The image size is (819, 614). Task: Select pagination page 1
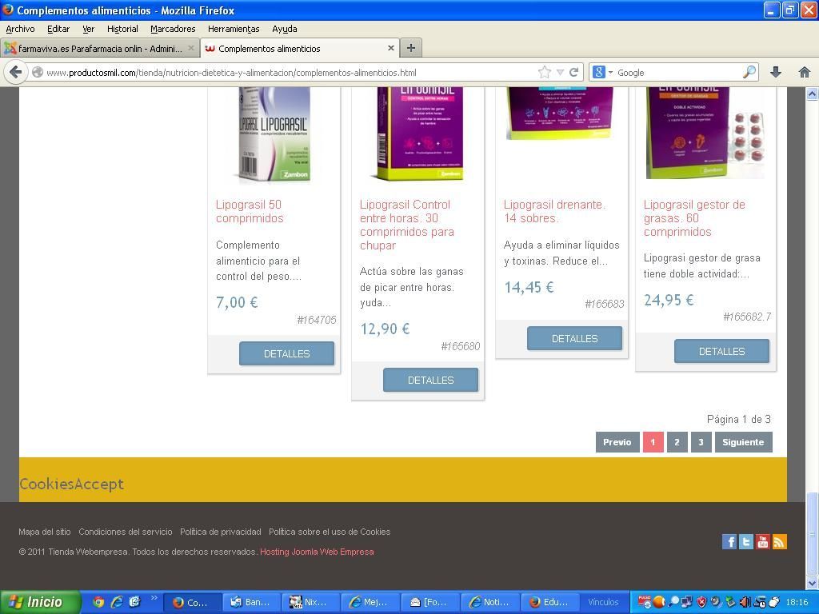(x=653, y=442)
